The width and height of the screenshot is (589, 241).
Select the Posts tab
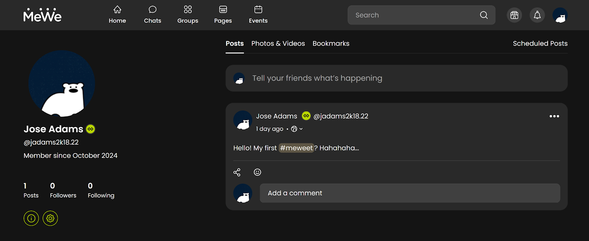point(234,43)
